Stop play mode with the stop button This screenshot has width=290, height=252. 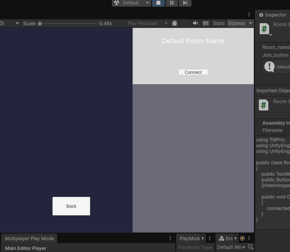coord(158,3)
